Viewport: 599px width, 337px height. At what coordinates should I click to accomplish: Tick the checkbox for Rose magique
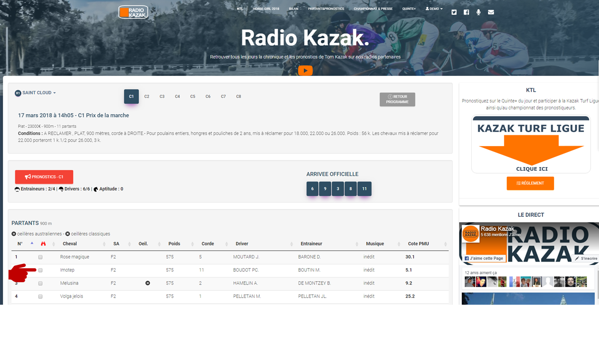[x=40, y=257]
